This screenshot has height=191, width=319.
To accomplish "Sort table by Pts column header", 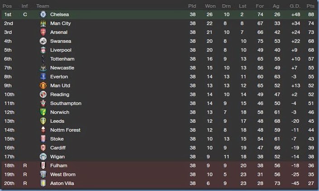I will [310, 6].
